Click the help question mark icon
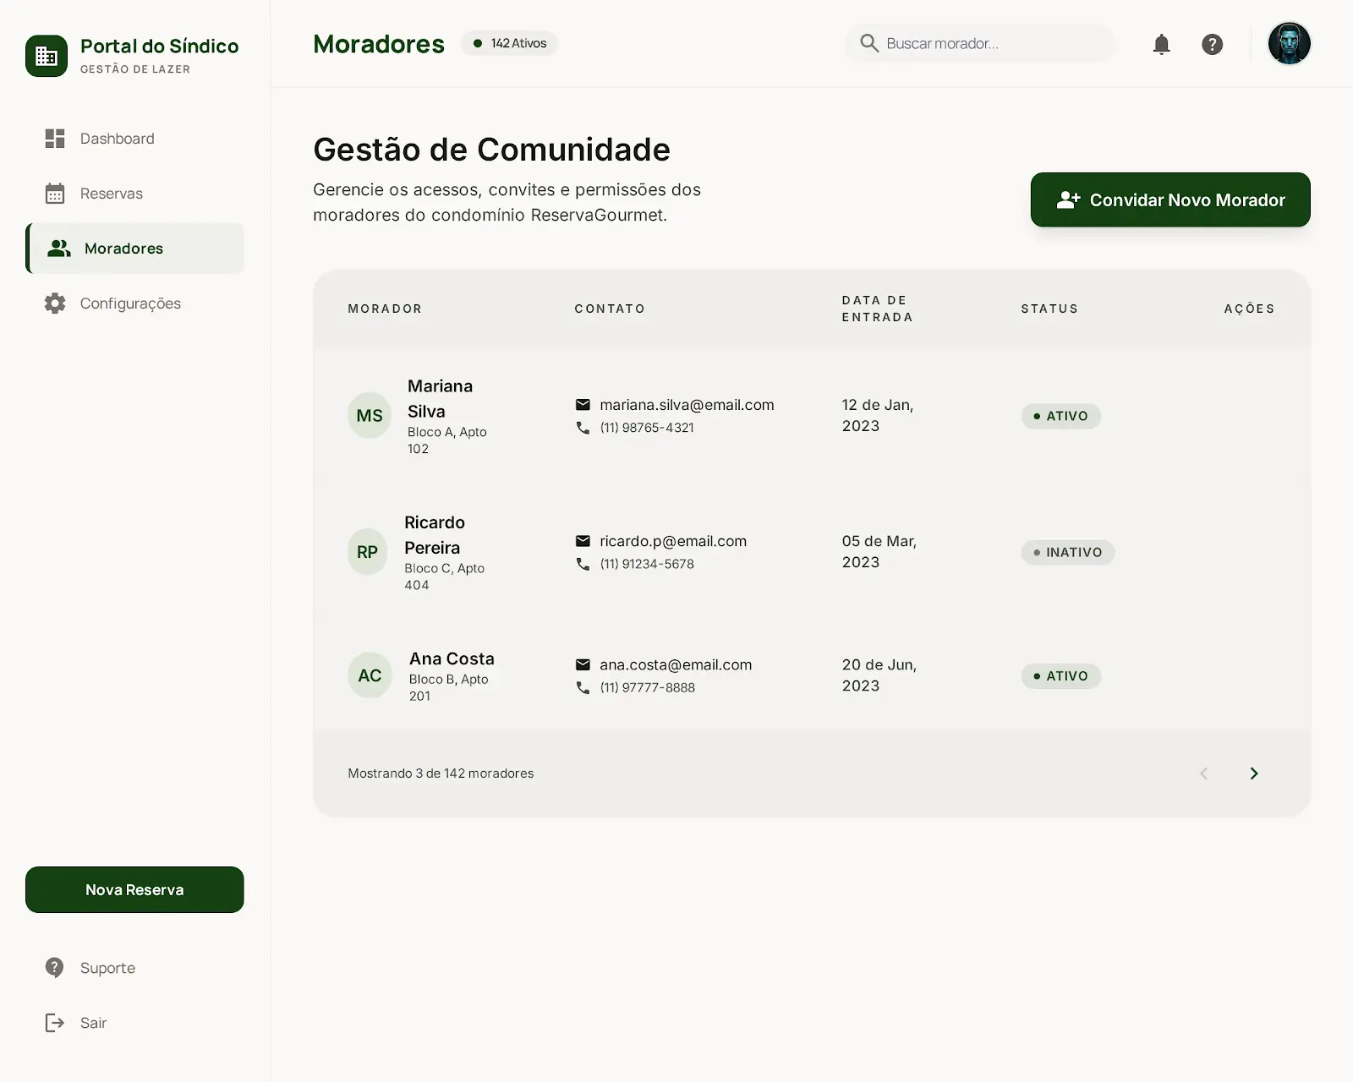Image resolution: width=1353 pixels, height=1082 pixels. [1213, 44]
